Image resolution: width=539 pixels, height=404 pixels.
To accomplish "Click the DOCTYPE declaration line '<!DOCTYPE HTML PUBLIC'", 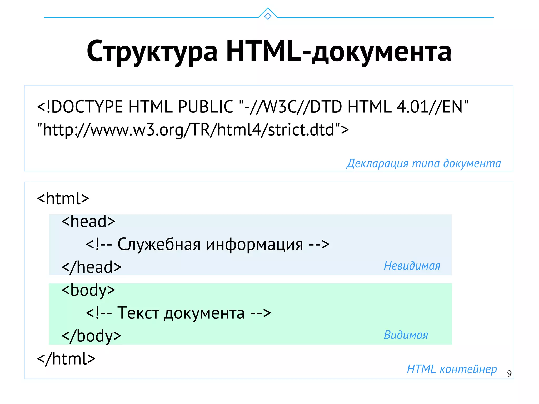I will tap(253, 107).
